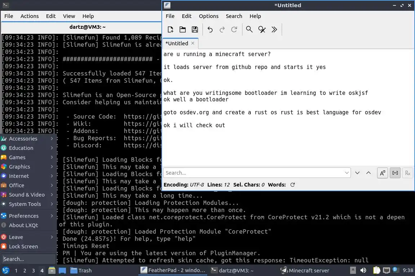Image resolution: width=415 pixels, height=276 pixels.
Task: Switch to virtual desktop 1
Action: pyautogui.click(x=16, y=271)
